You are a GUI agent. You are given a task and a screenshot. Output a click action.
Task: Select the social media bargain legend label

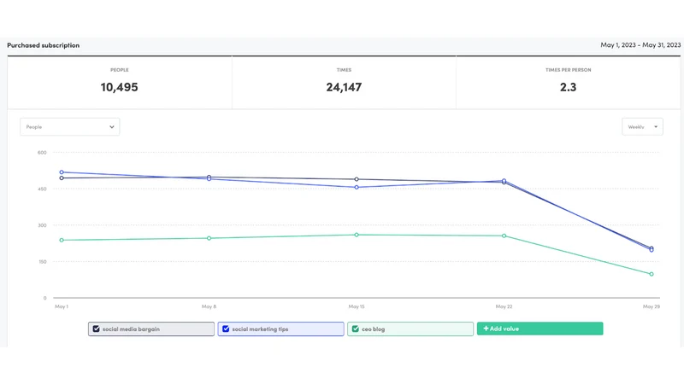coord(131,329)
